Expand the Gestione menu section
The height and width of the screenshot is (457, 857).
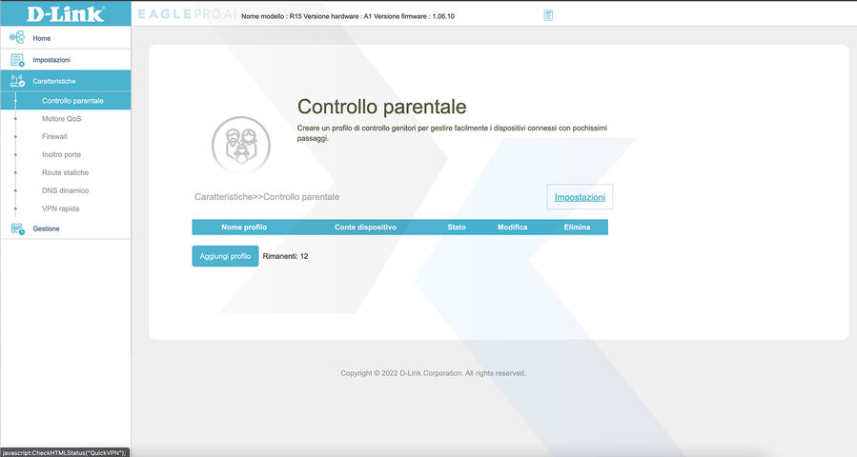pos(46,228)
